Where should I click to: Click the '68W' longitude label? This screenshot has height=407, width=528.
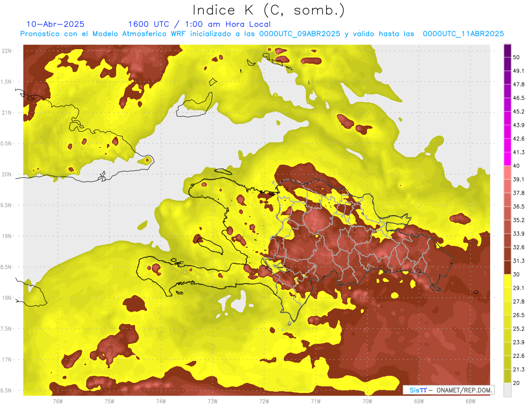point(470,401)
